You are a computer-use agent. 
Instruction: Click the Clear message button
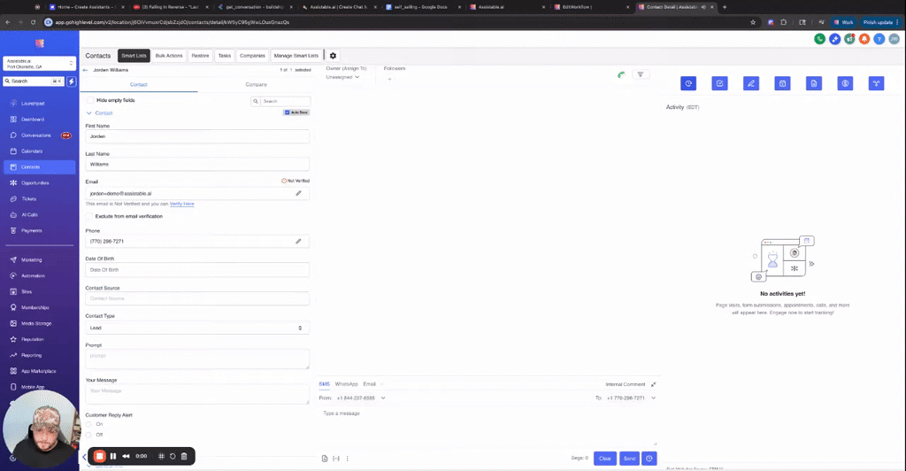[x=605, y=459]
